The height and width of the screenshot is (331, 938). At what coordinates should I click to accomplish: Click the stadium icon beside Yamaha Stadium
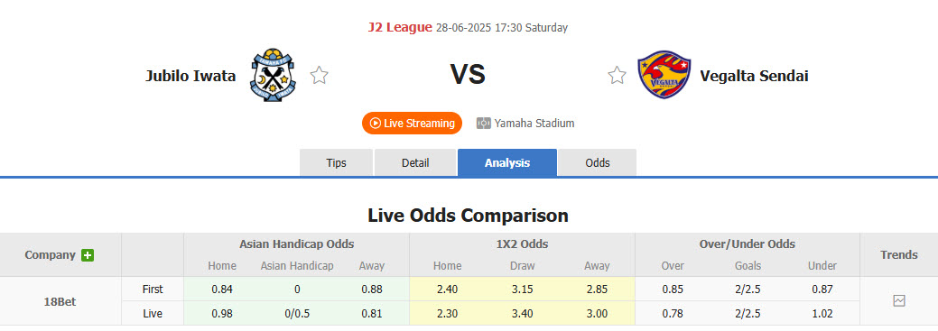pyautogui.click(x=483, y=123)
